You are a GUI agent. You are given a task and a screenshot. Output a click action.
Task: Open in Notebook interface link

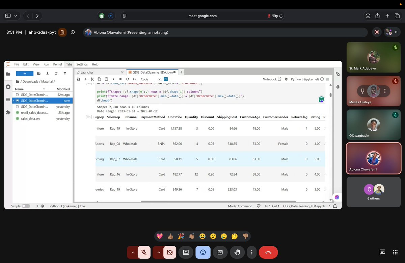[272, 79]
